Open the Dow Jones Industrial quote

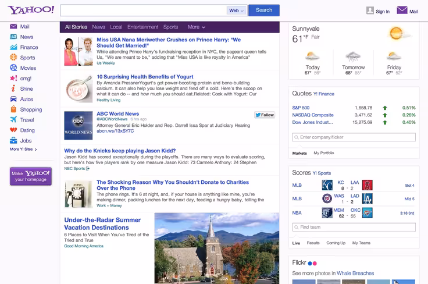312,122
